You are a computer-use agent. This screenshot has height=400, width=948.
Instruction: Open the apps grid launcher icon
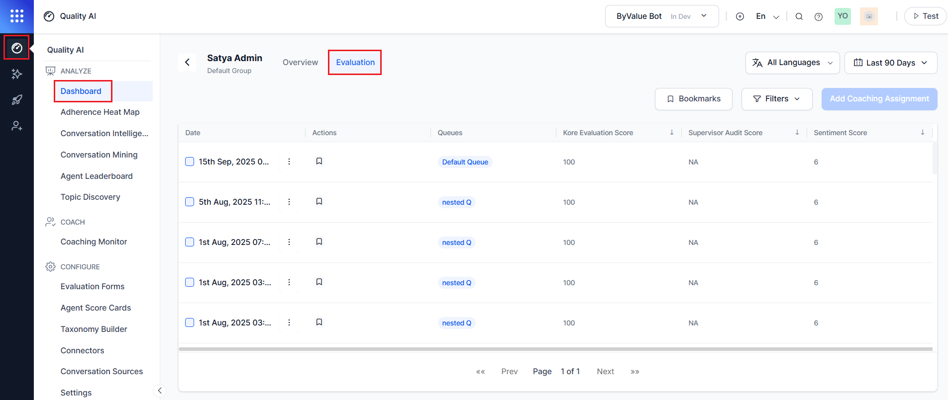(17, 16)
